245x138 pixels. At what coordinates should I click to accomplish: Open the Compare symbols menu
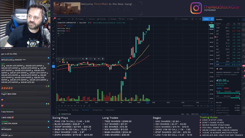[x=80, y=19]
